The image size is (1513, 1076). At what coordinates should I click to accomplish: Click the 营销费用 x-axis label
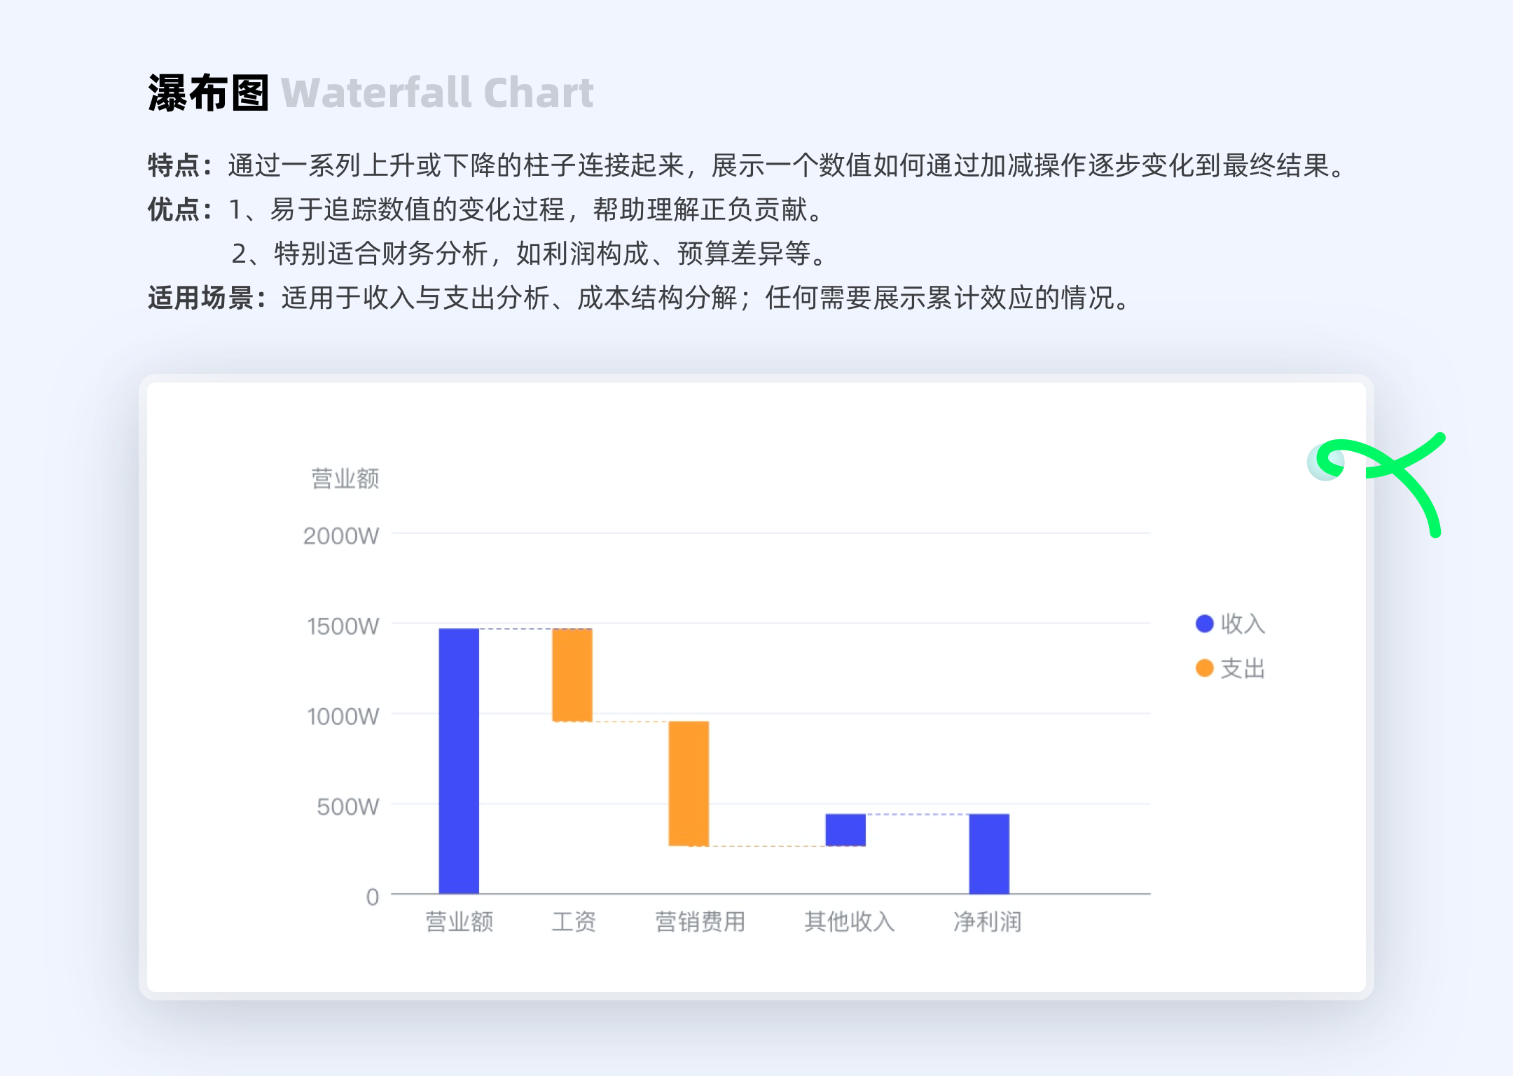pyautogui.click(x=700, y=922)
